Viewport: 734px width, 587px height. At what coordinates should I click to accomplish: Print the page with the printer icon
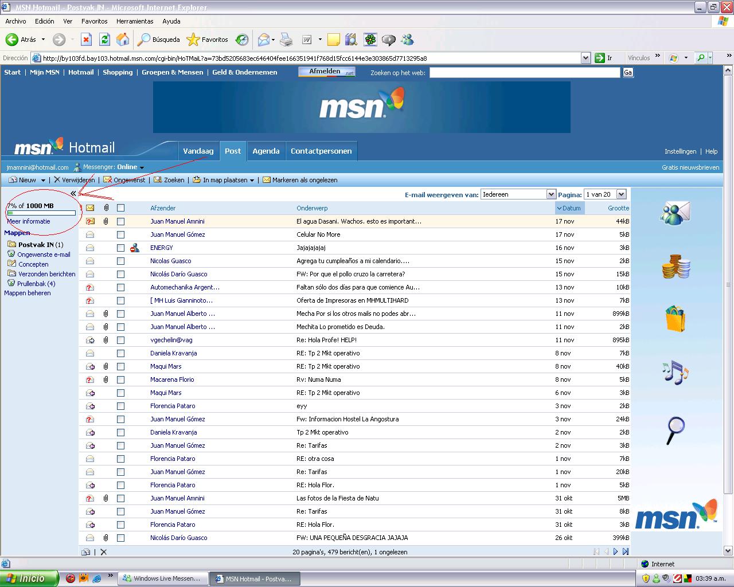[x=286, y=40]
